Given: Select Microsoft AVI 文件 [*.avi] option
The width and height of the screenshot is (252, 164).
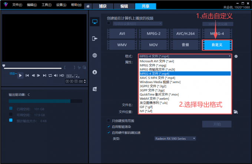Looking at the screenshot, I should pyautogui.click(x=185, y=61).
